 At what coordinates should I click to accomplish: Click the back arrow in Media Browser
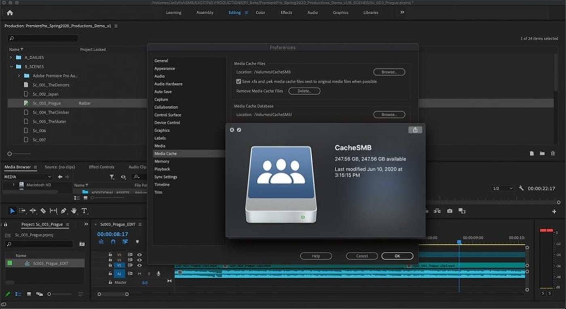(x=60, y=177)
